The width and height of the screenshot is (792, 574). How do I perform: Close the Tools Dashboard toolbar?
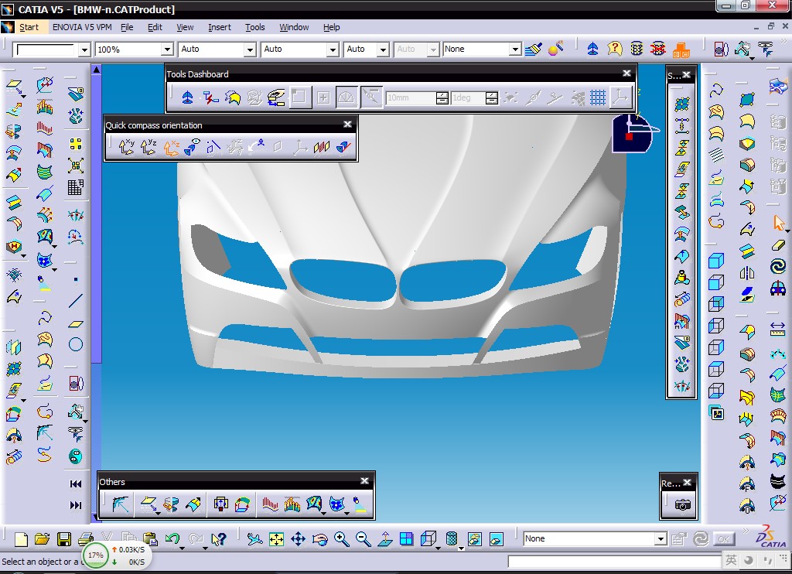[626, 73]
